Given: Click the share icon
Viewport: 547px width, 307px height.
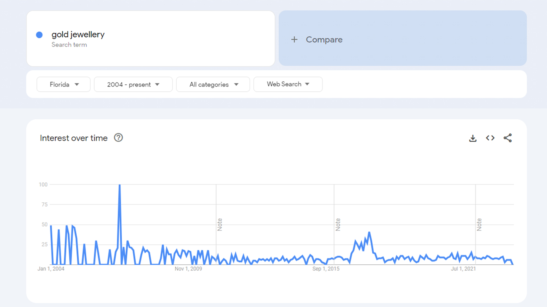Looking at the screenshot, I should point(507,138).
